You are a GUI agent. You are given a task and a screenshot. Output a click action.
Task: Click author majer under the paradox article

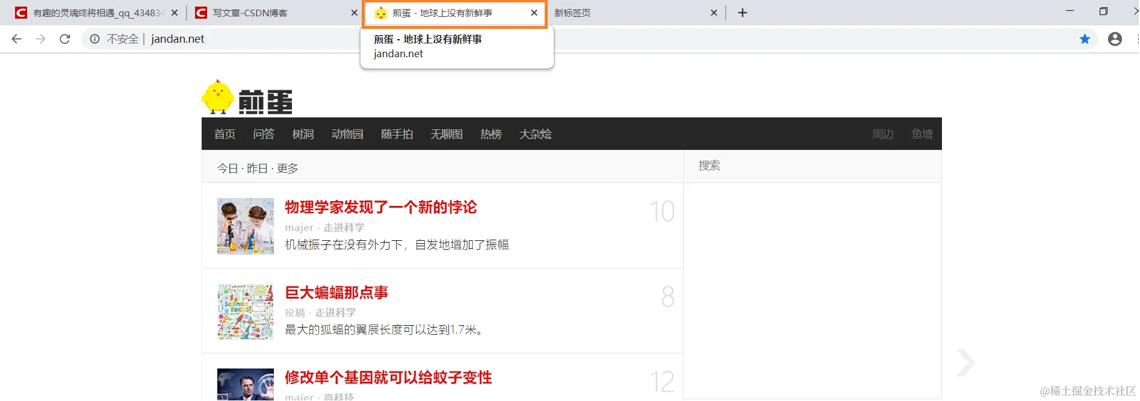coord(299,228)
